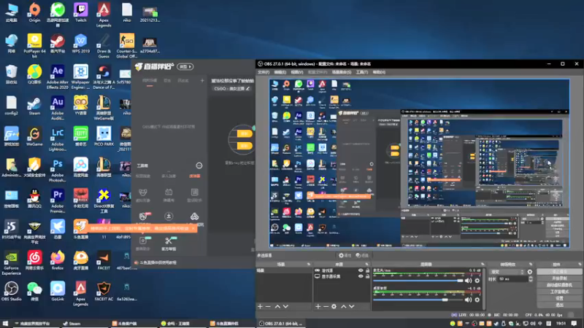Click the bottom OBS Controls button (Exit)
This screenshot has height=328, width=584.
(x=559, y=305)
